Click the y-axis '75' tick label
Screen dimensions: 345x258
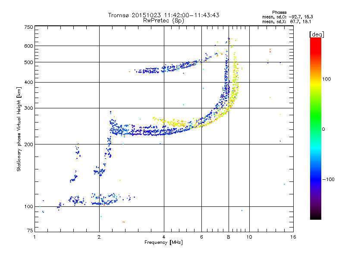pyautogui.click(x=30, y=230)
